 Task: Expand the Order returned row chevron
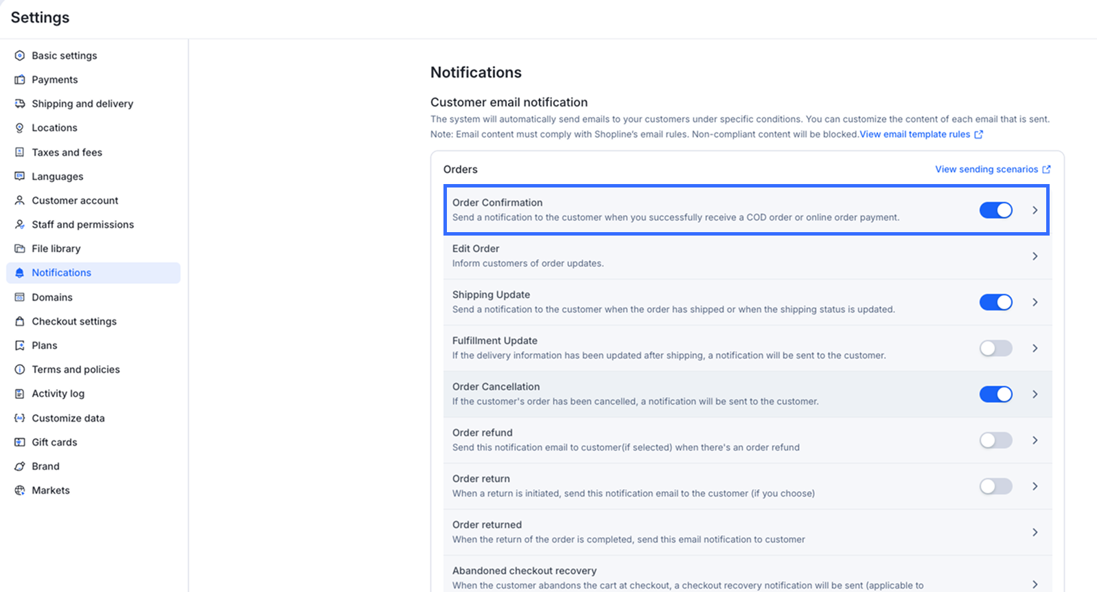[x=1035, y=532]
